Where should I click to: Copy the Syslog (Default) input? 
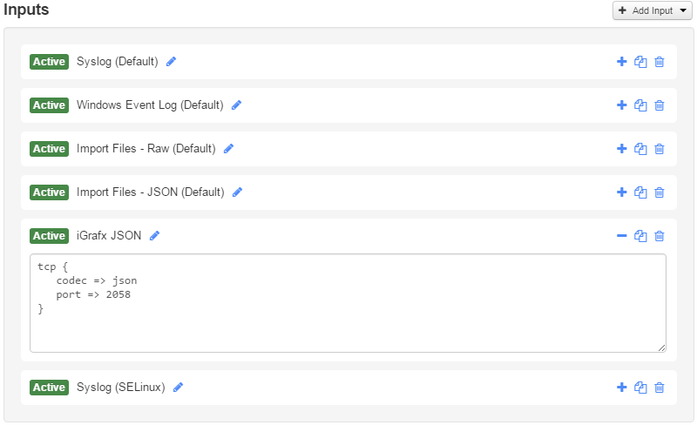click(640, 62)
